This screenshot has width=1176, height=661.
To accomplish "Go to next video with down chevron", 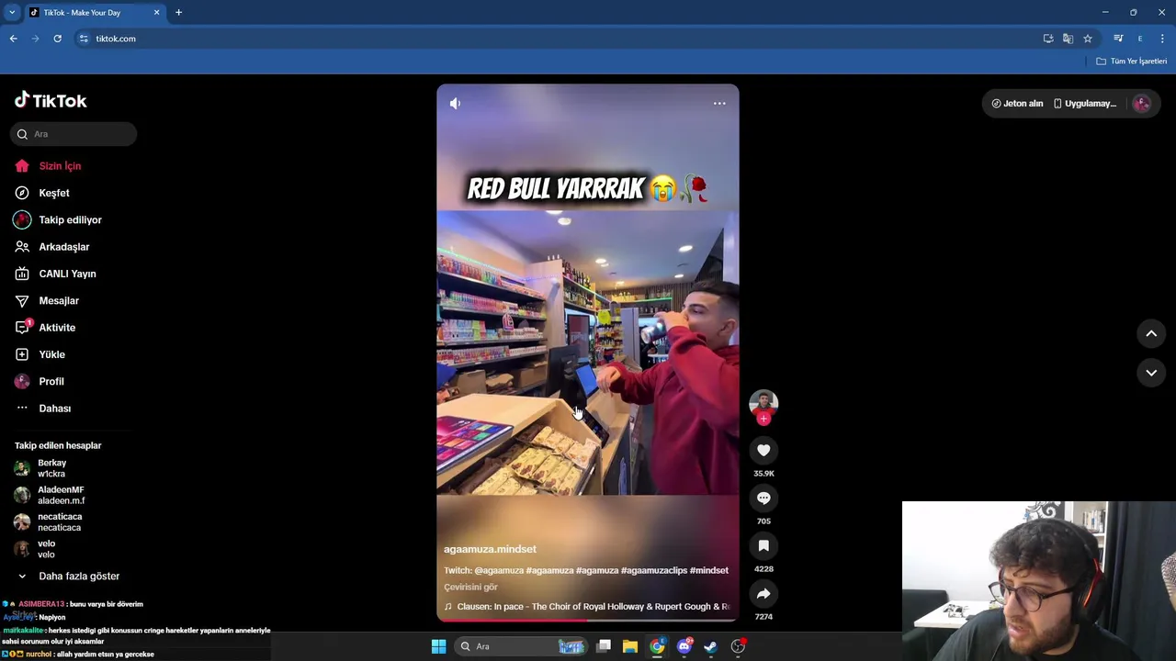I will (1151, 373).
